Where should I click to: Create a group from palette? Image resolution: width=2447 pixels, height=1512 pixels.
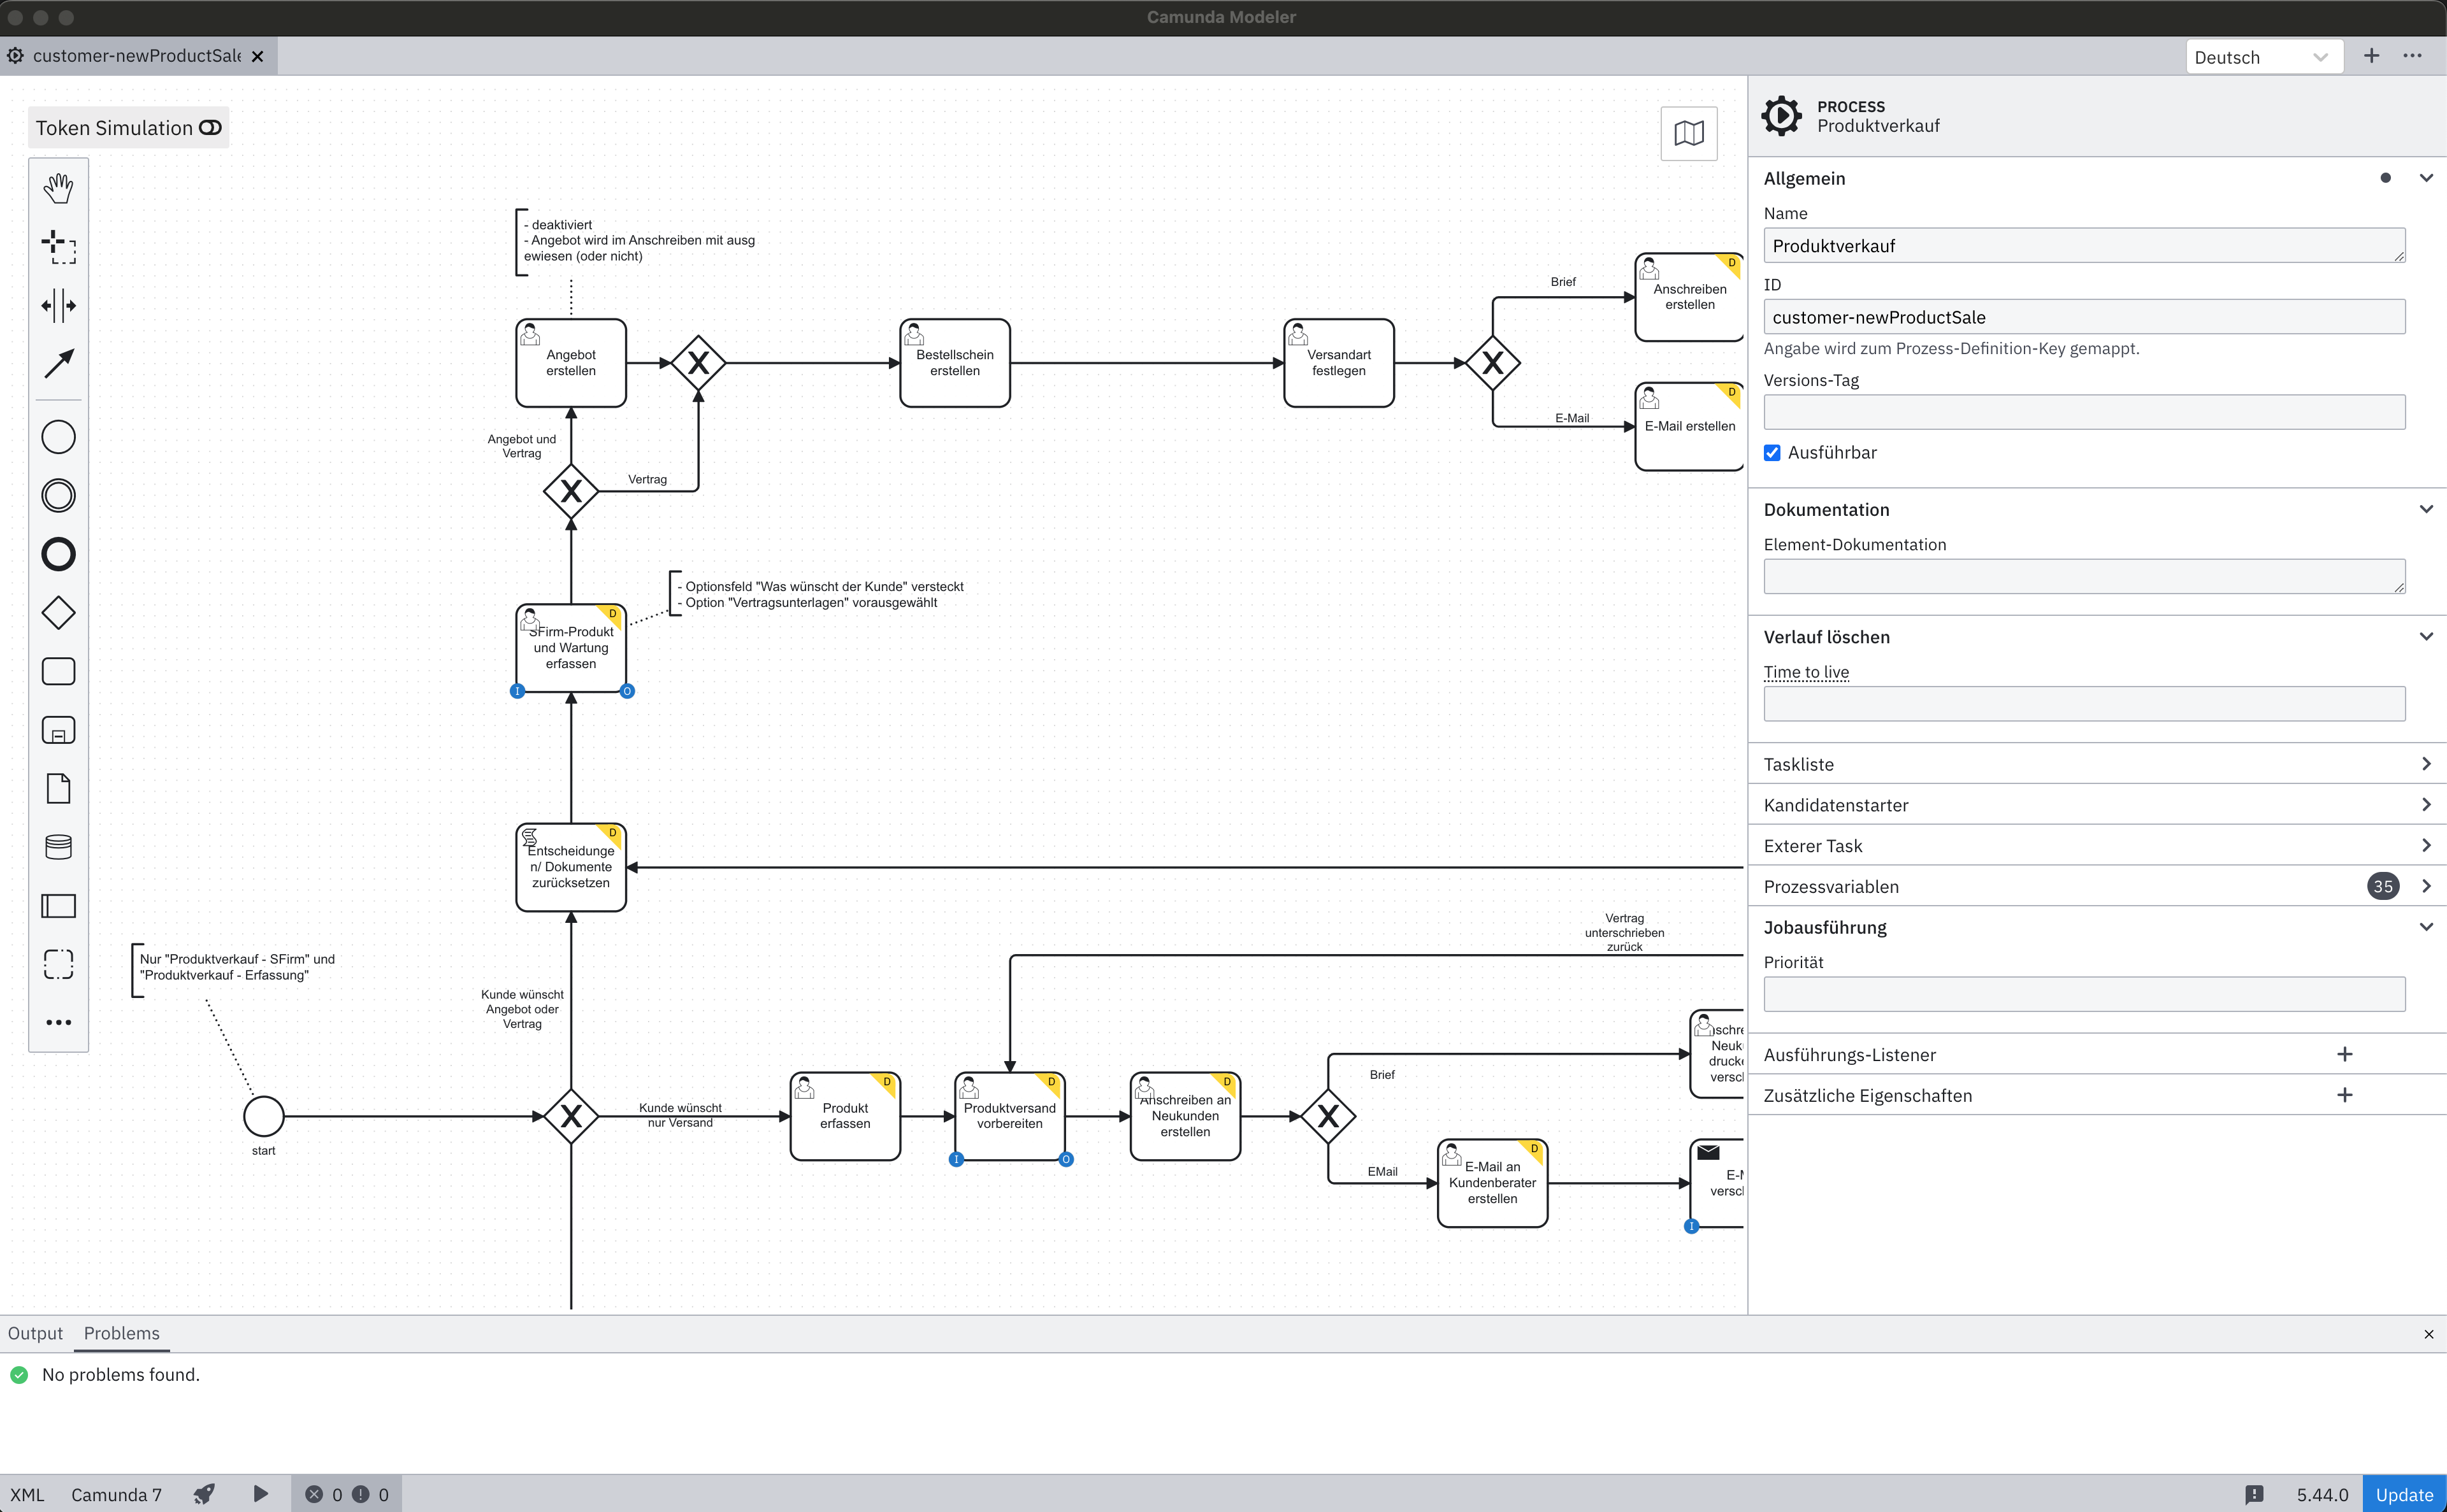pyautogui.click(x=58, y=964)
